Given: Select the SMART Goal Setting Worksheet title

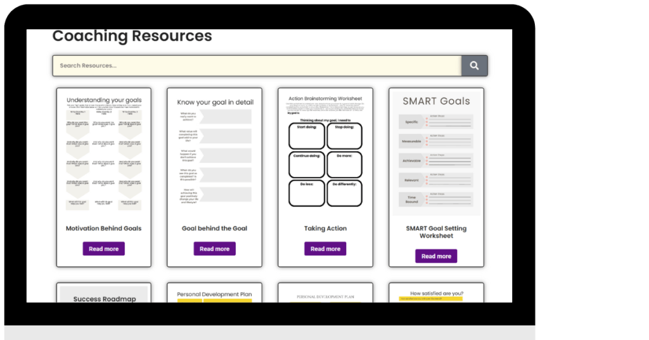Looking at the screenshot, I should [436, 232].
